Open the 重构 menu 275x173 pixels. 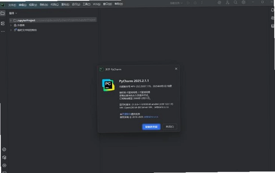65,4
